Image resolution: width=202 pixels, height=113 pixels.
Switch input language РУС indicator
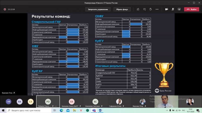pyautogui.click(x=184, y=110)
